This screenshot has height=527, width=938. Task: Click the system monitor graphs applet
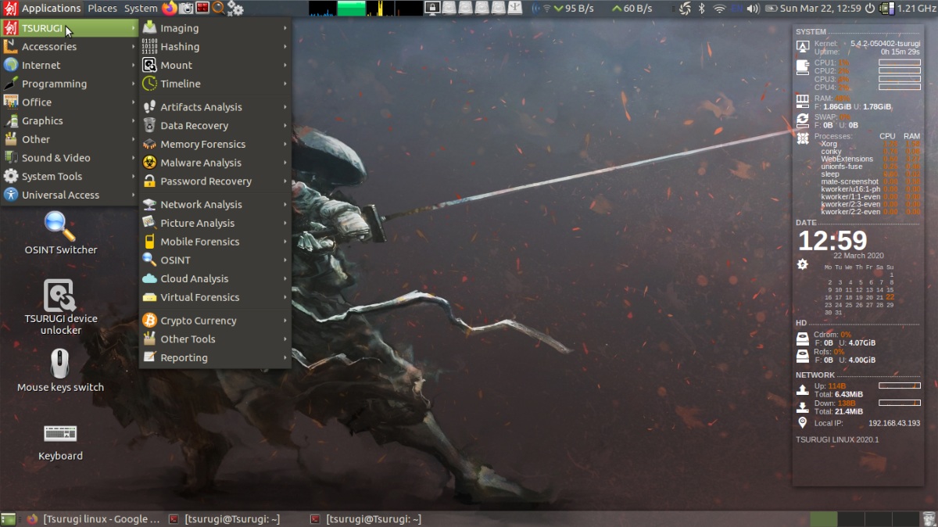366,9
